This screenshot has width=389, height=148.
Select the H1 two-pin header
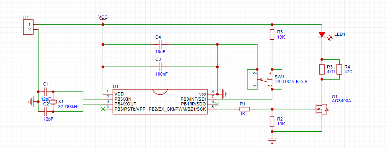coord(28,27)
